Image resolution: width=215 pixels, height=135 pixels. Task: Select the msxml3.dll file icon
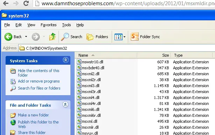79,86
